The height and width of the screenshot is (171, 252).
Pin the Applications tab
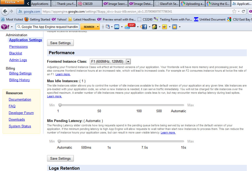tap(40, 4)
